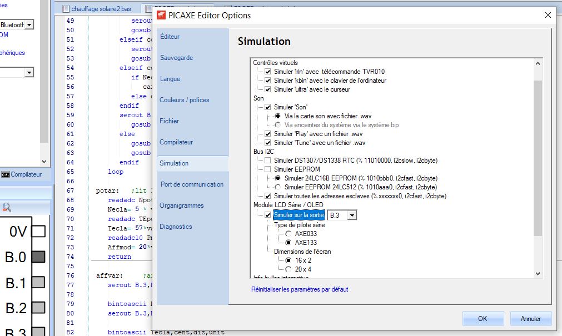Uncheck Simuler 'Tune' avec un fichier .wav
Viewport: 562px width, 336px height.
click(267, 143)
